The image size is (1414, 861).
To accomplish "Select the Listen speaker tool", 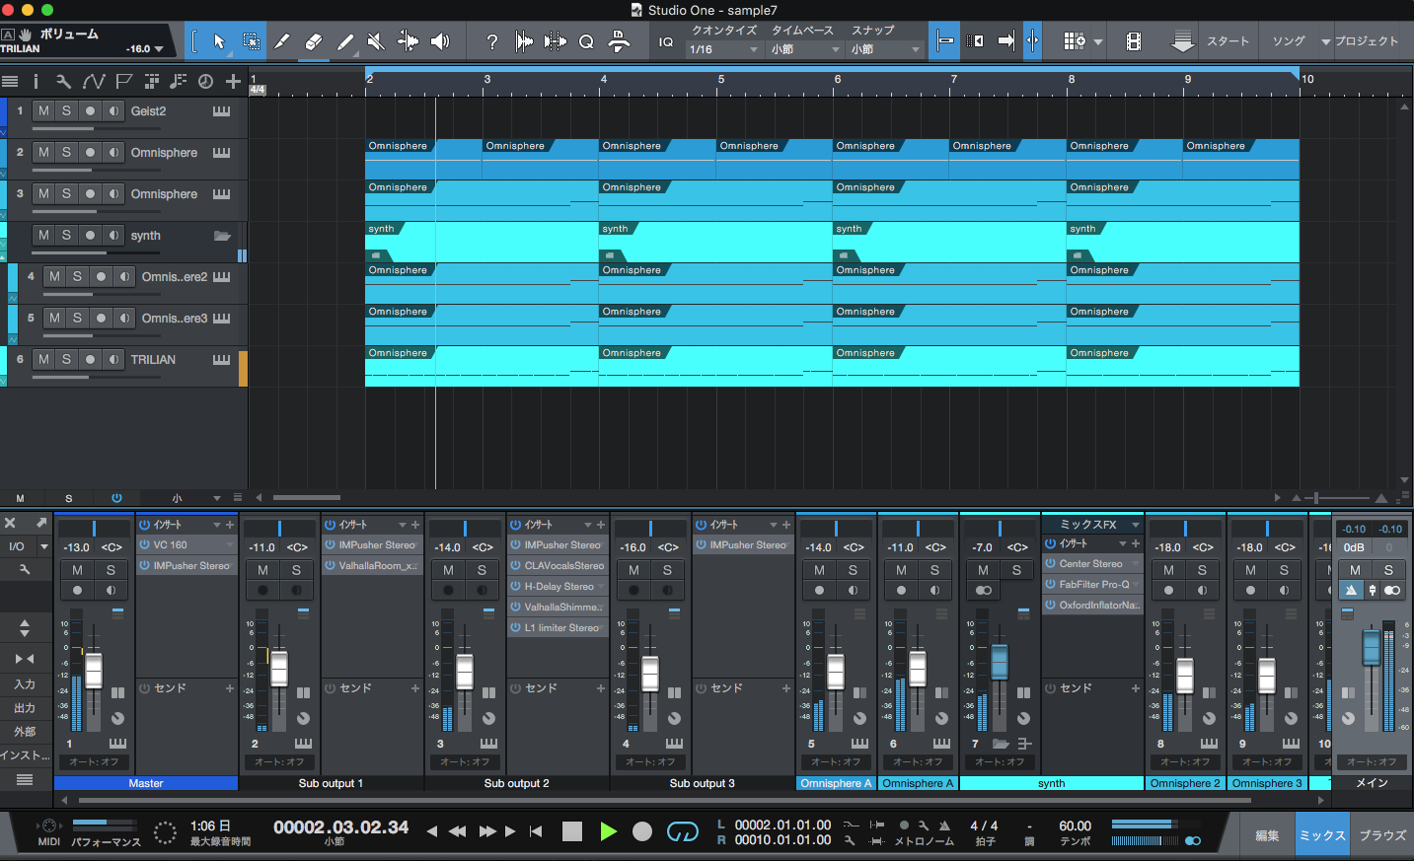I will [x=440, y=41].
